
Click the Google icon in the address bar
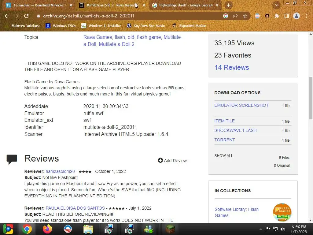point(226,16)
